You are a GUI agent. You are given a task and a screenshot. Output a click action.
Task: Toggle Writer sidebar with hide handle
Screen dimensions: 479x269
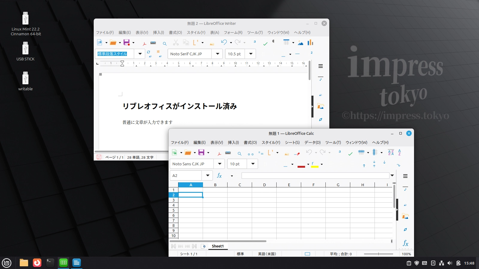pos(312,106)
